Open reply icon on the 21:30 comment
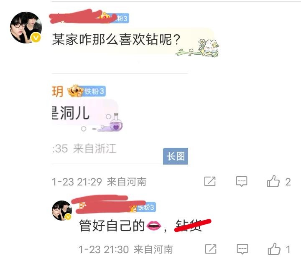This screenshot has width=301, height=259. coord(242,249)
